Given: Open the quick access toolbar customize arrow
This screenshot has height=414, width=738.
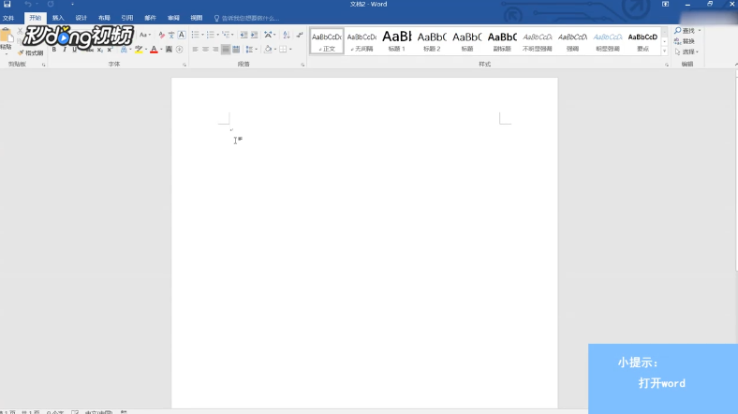Looking at the screenshot, I should (x=72, y=5).
